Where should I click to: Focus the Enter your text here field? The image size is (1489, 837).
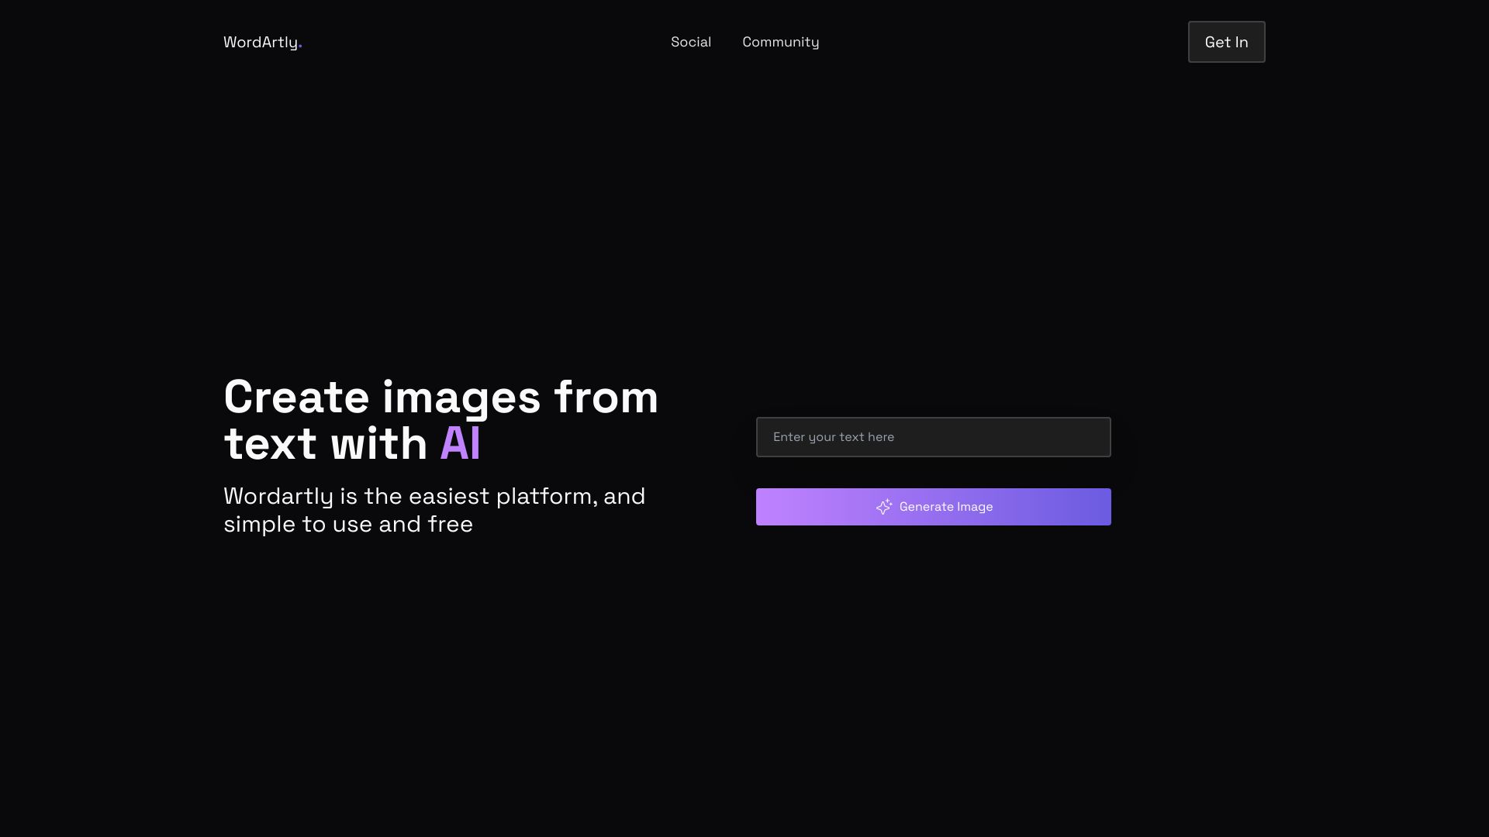point(933,436)
